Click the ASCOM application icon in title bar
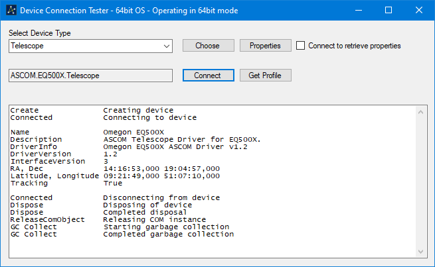This screenshot has height=267, width=435. click(x=11, y=10)
